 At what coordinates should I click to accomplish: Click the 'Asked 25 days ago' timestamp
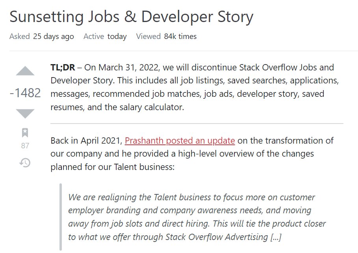tap(42, 36)
